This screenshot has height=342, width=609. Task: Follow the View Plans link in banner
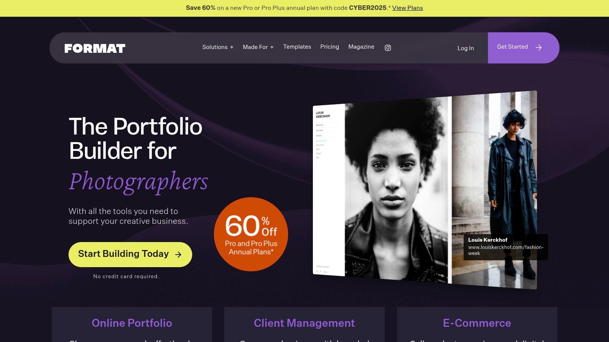point(407,8)
